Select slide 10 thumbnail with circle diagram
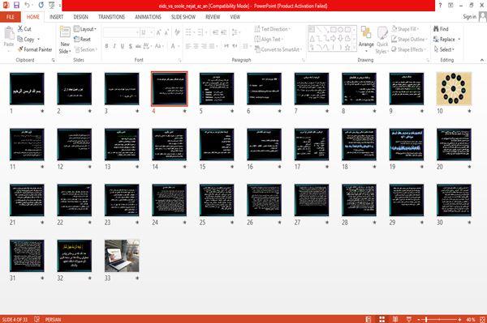Screen dimensions: 487x323 [454, 88]
